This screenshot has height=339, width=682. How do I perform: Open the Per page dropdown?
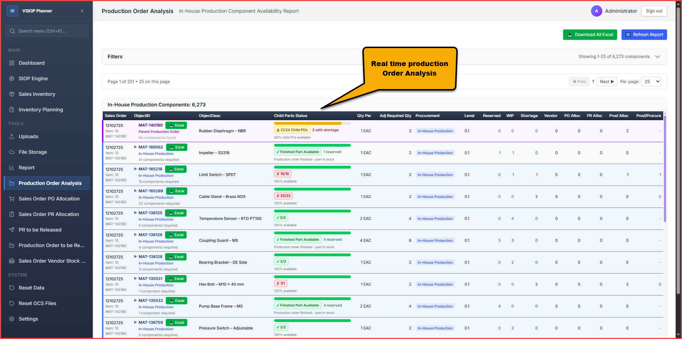coord(651,82)
